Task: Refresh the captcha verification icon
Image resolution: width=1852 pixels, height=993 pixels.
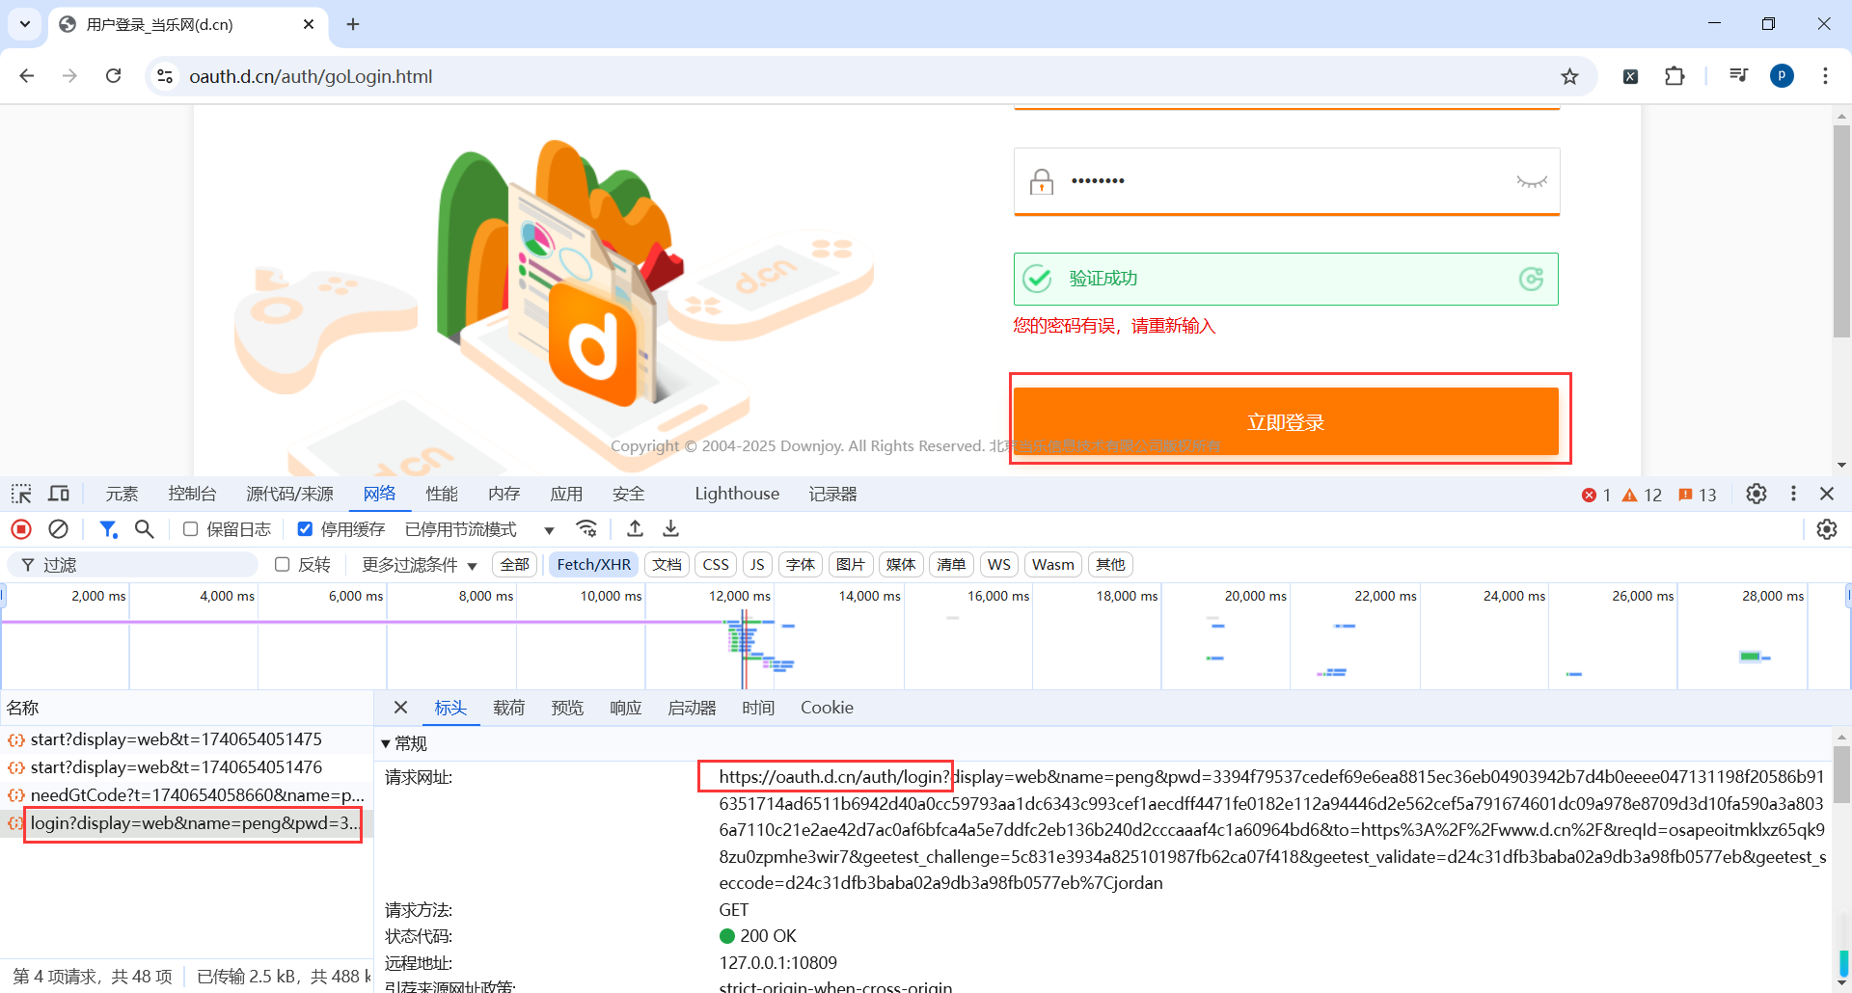Action: [1531, 279]
